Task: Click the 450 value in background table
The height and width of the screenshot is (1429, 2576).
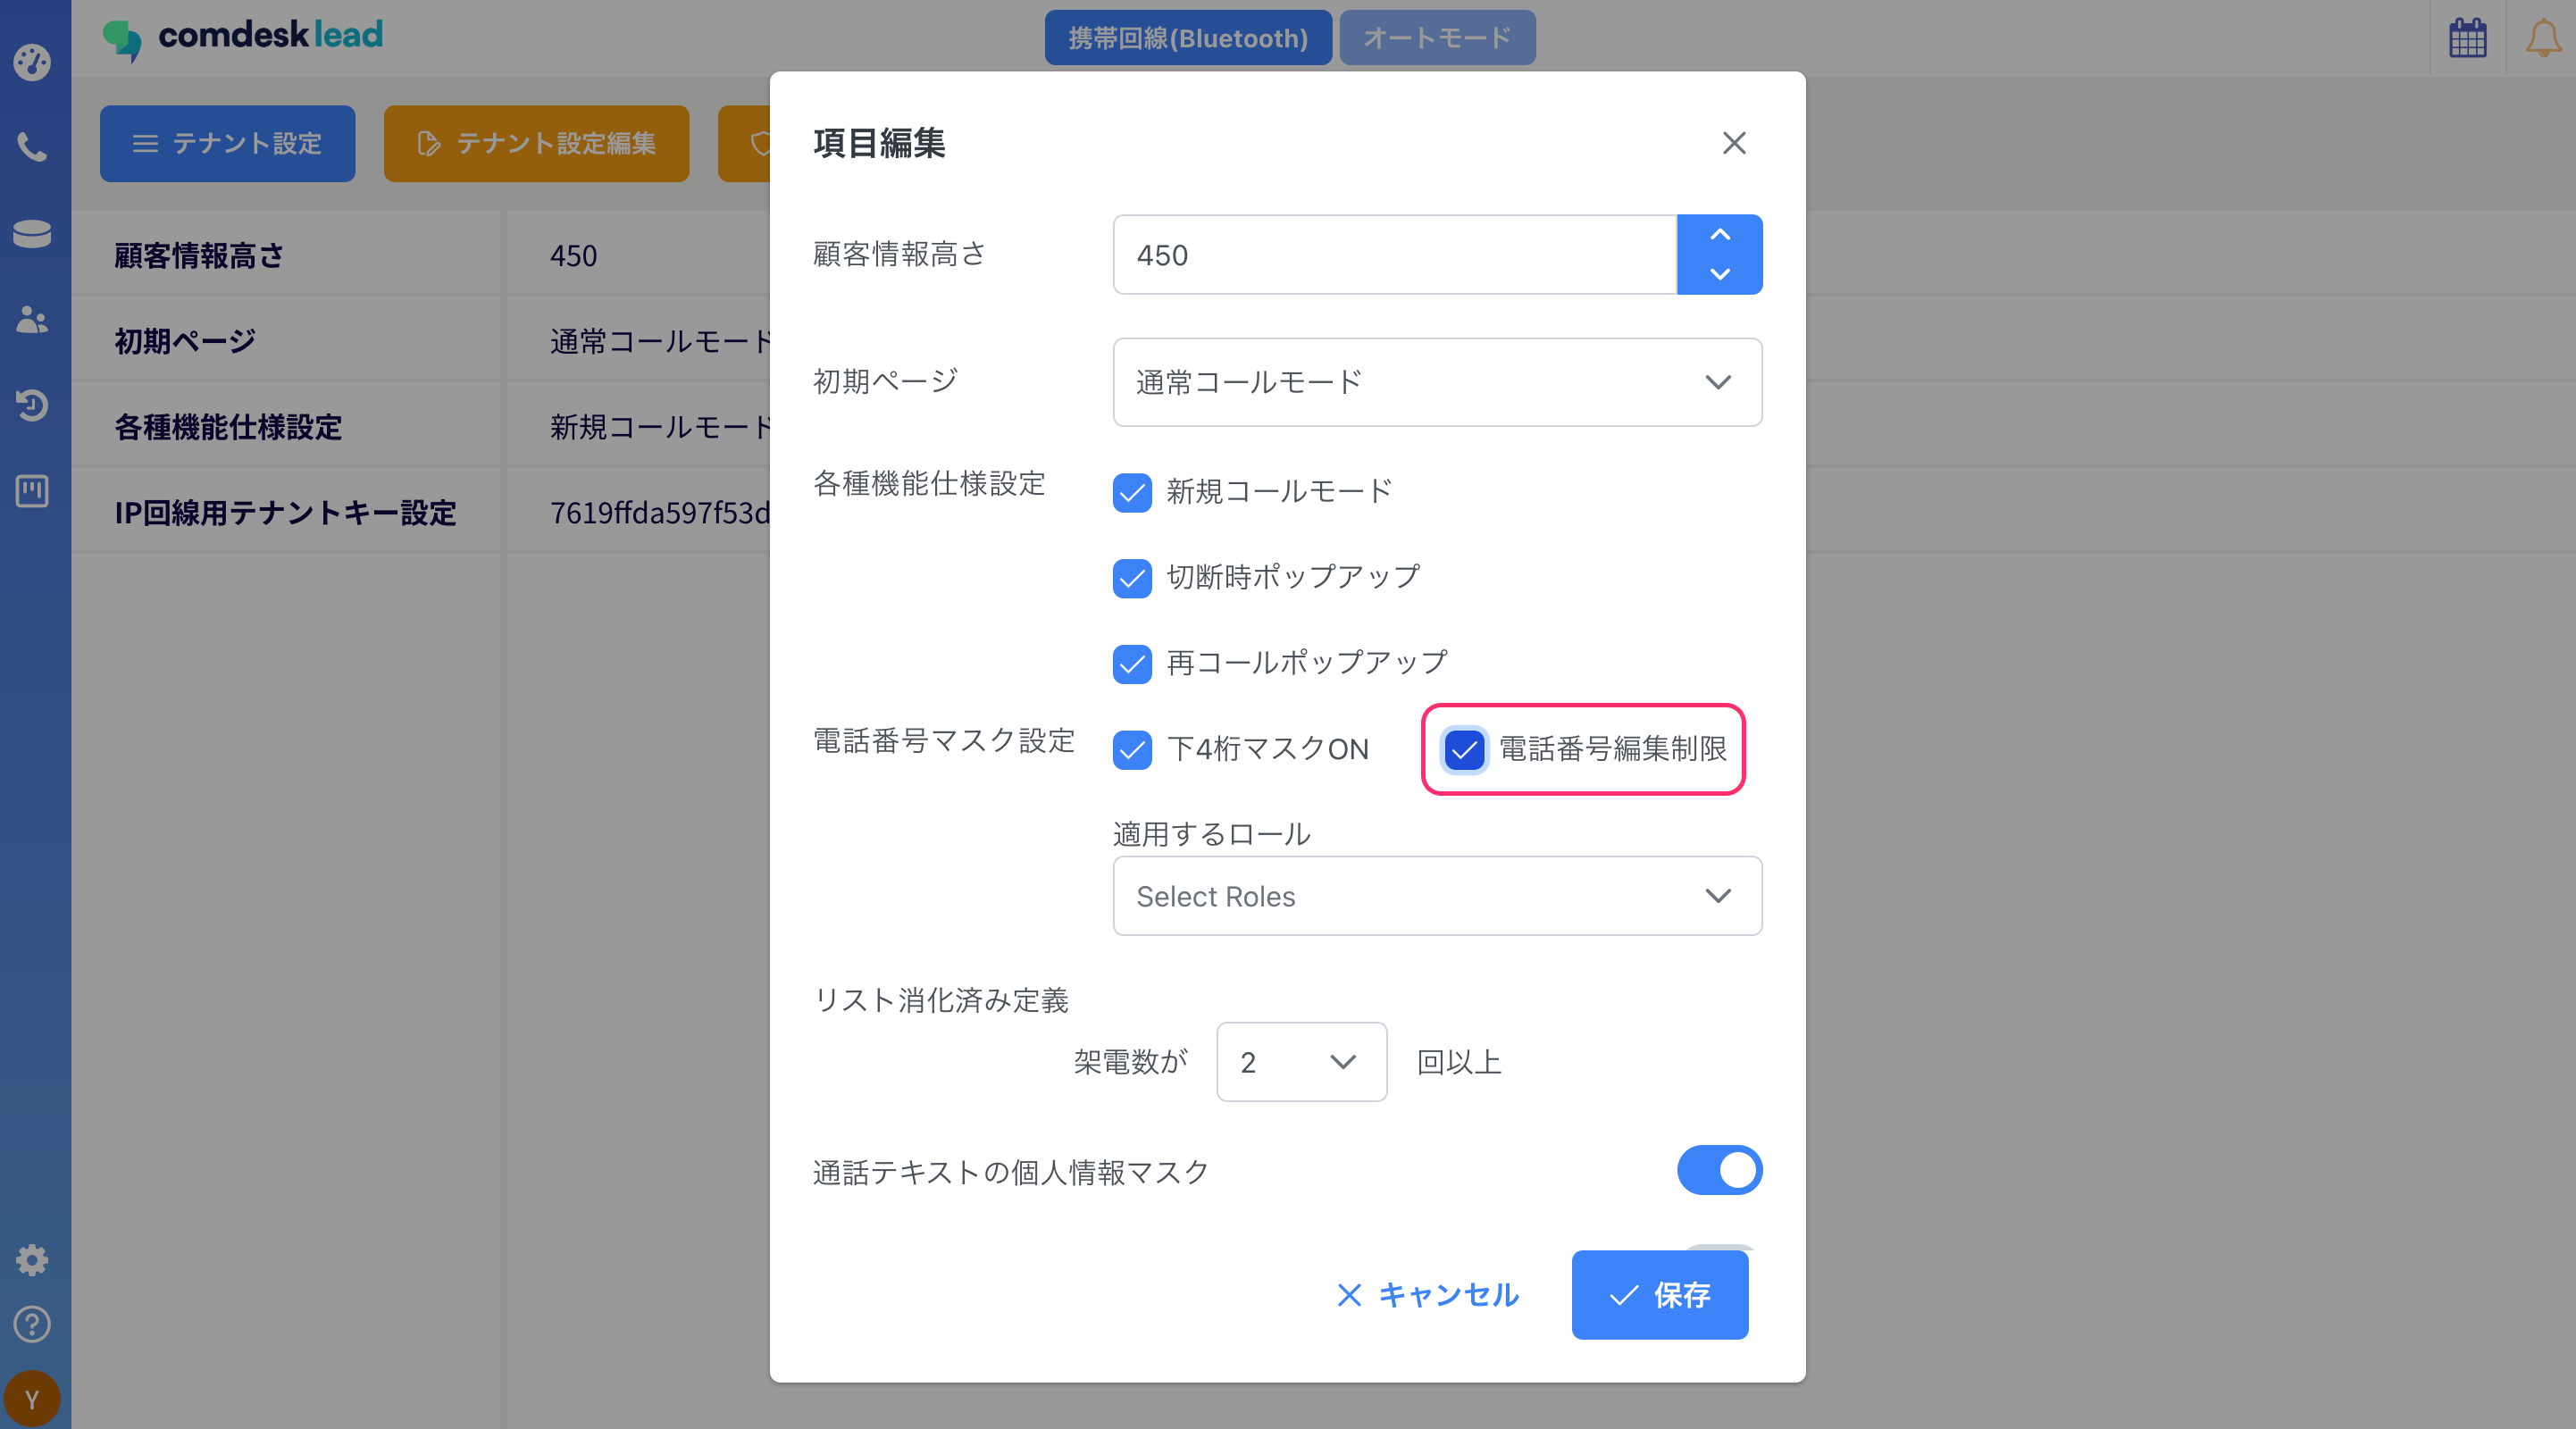Action: (573, 255)
